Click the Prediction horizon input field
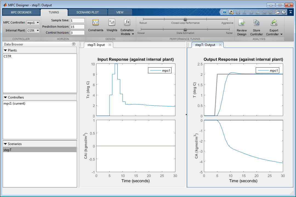The height and width of the screenshot is (197, 296). coord(77,27)
